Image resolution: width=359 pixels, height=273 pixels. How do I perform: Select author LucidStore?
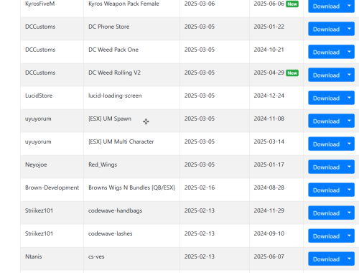(x=39, y=96)
